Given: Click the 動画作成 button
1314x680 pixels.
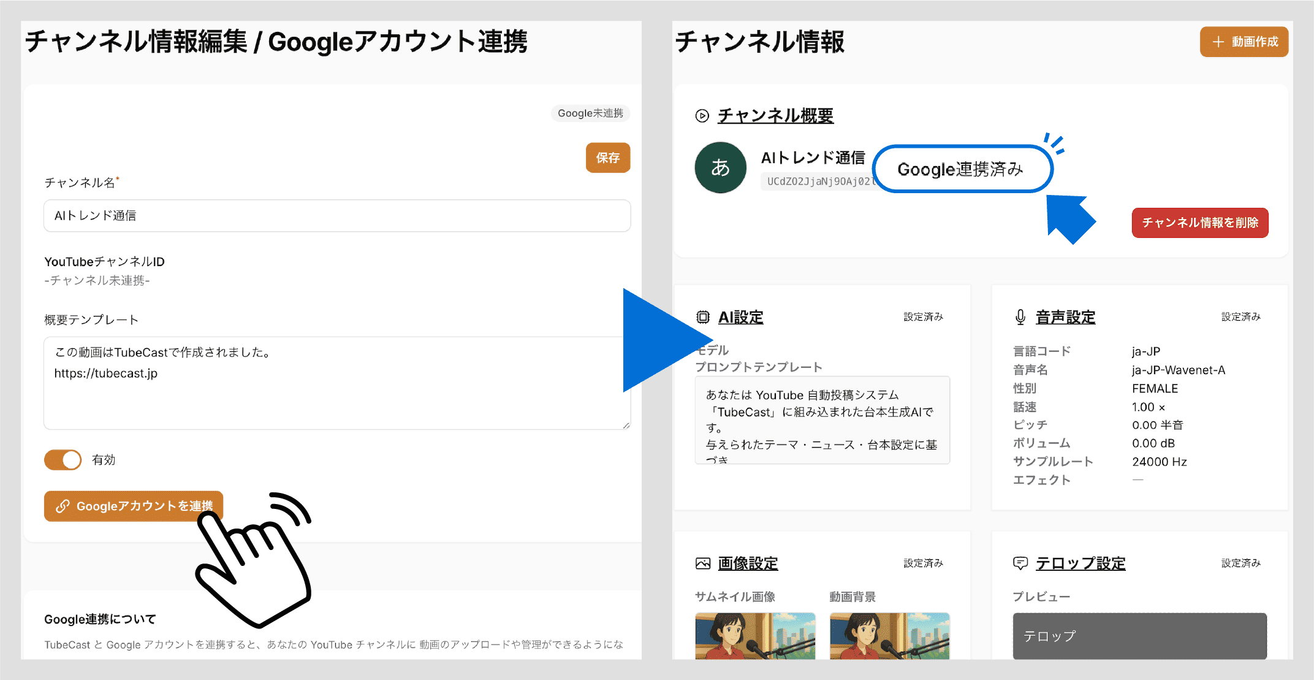Looking at the screenshot, I should [x=1244, y=42].
